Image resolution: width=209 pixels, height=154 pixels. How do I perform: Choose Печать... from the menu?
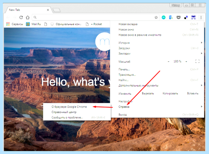[157, 69]
